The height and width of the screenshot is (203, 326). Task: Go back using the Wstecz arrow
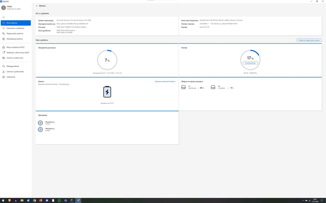coord(37,6)
